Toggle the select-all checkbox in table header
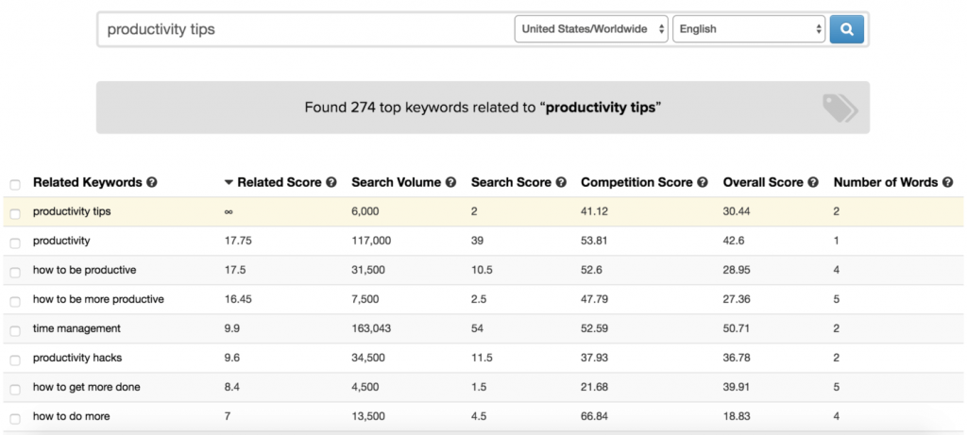 tap(14, 184)
